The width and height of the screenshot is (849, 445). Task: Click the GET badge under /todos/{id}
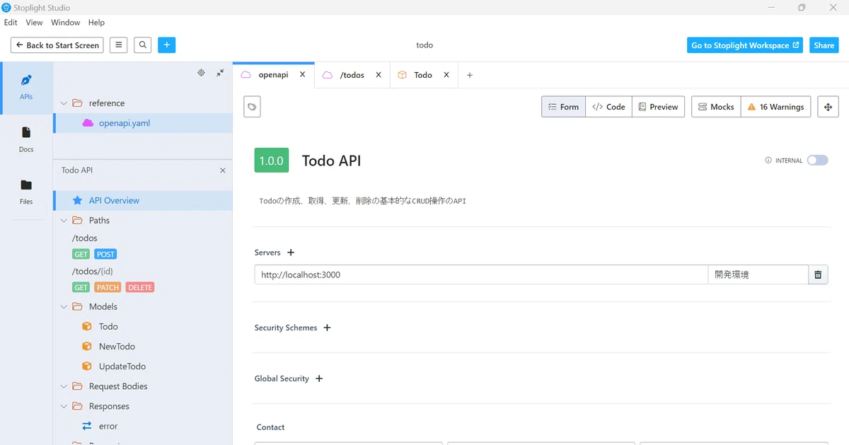81,287
